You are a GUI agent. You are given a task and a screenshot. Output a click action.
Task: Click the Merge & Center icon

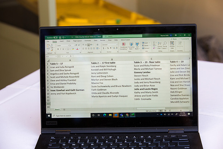click(x=97, y=48)
